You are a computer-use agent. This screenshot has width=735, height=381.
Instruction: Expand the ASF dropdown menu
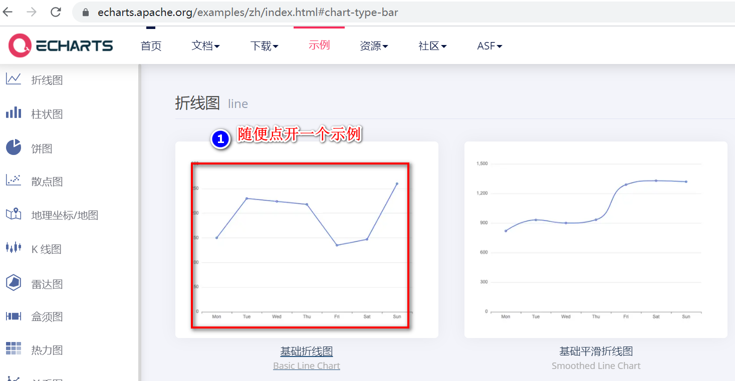489,46
